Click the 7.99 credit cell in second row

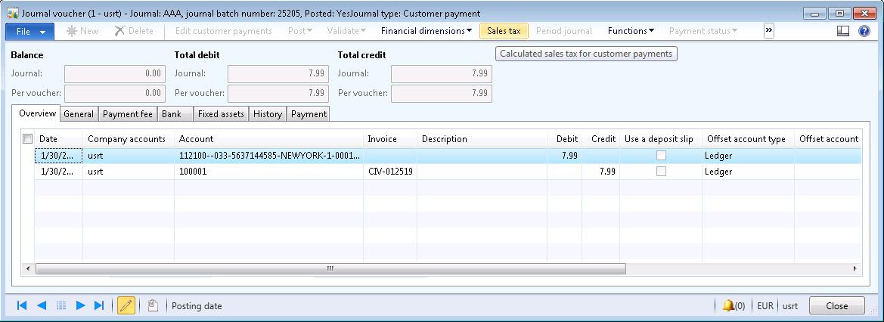click(601, 172)
